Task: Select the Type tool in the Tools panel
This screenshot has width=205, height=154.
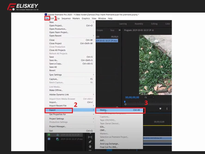Action: (90, 150)
